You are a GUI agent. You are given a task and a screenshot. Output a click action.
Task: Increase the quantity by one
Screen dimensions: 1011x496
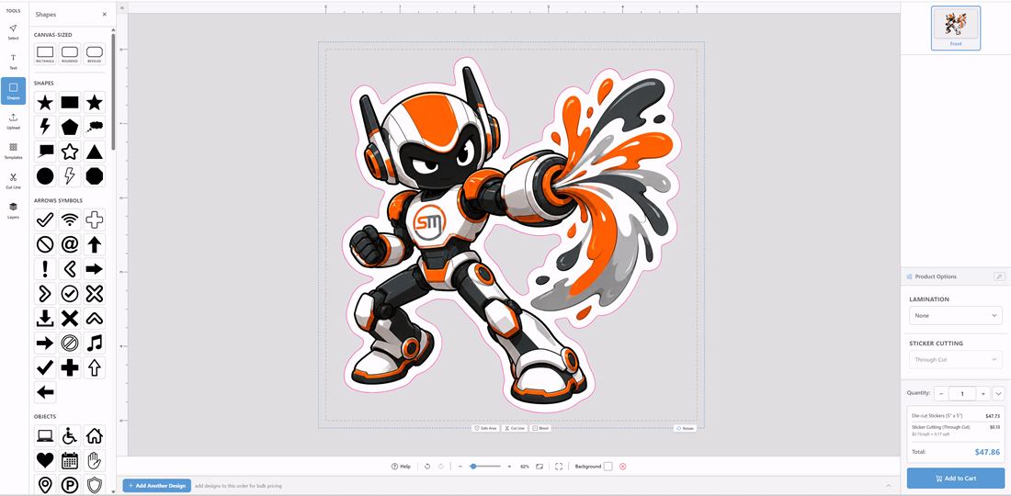point(983,393)
